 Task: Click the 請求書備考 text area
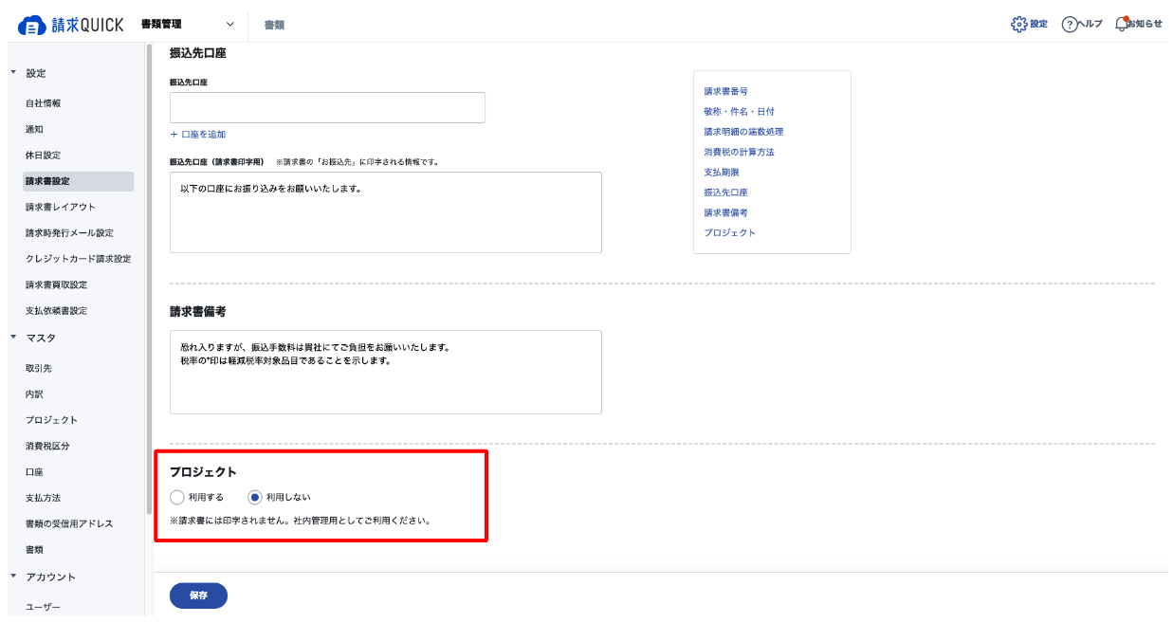(x=385, y=372)
